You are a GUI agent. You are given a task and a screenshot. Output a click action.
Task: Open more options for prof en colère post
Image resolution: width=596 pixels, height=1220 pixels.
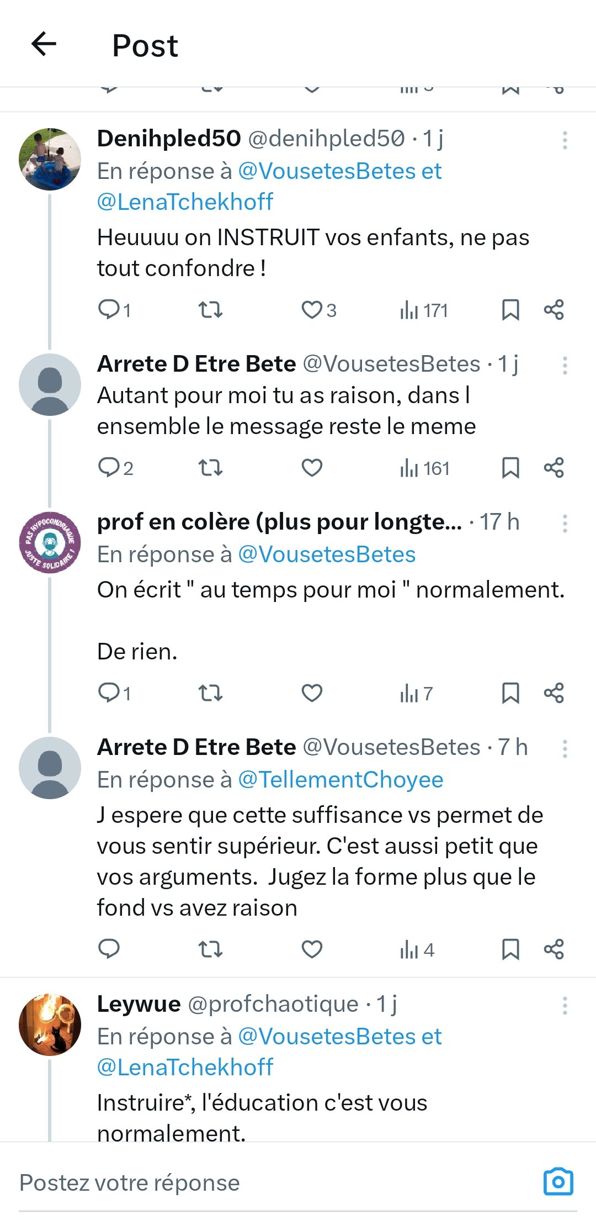point(565,524)
